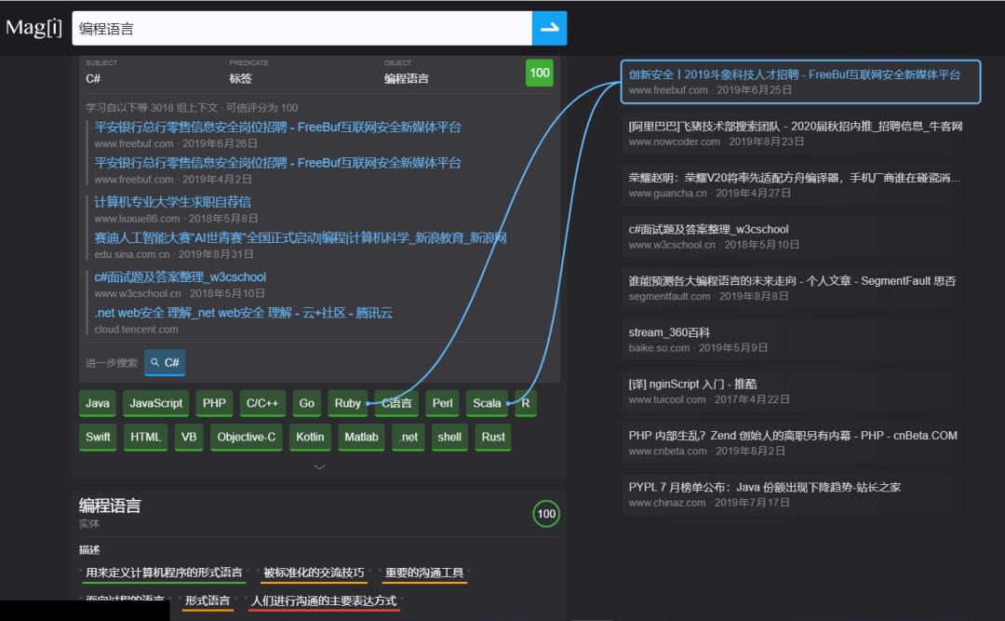The image size is (1005, 621).
Task: Open the c#面试题及答案整理 link in left panel
Action: click(x=180, y=277)
